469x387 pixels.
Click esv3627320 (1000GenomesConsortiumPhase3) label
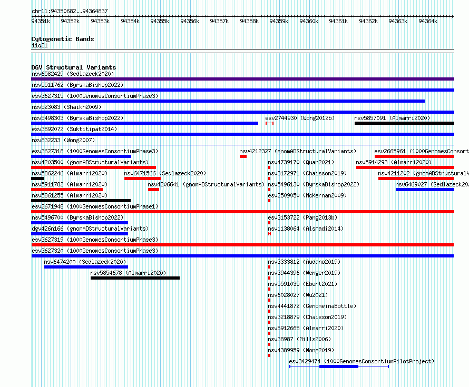pyautogui.click(x=95, y=251)
